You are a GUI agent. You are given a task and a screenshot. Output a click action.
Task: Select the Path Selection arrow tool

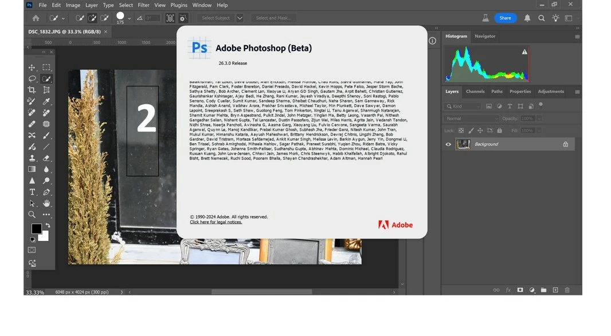pos(32,203)
